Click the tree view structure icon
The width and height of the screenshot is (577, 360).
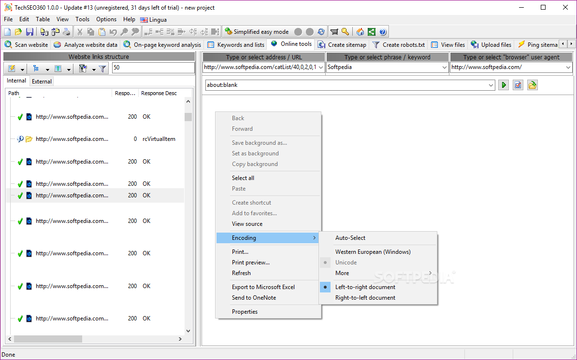pyautogui.click(x=36, y=69)
